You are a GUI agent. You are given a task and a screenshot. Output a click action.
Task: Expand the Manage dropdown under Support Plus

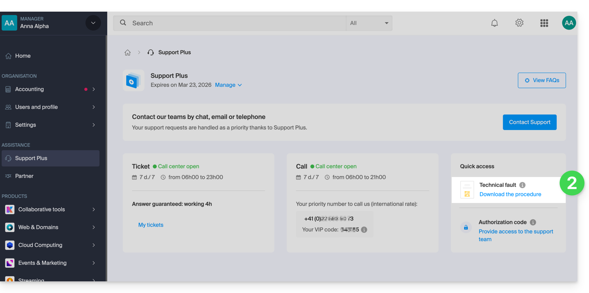(228, 85)
